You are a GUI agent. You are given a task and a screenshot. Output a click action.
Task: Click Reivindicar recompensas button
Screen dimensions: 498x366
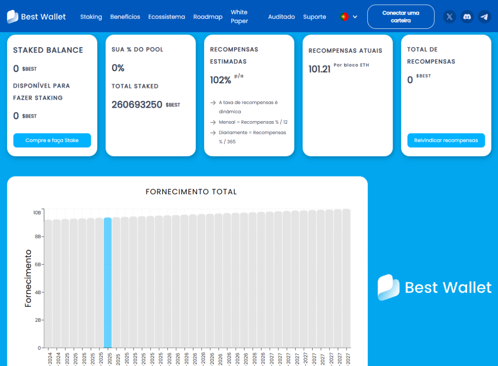[446, 140]
